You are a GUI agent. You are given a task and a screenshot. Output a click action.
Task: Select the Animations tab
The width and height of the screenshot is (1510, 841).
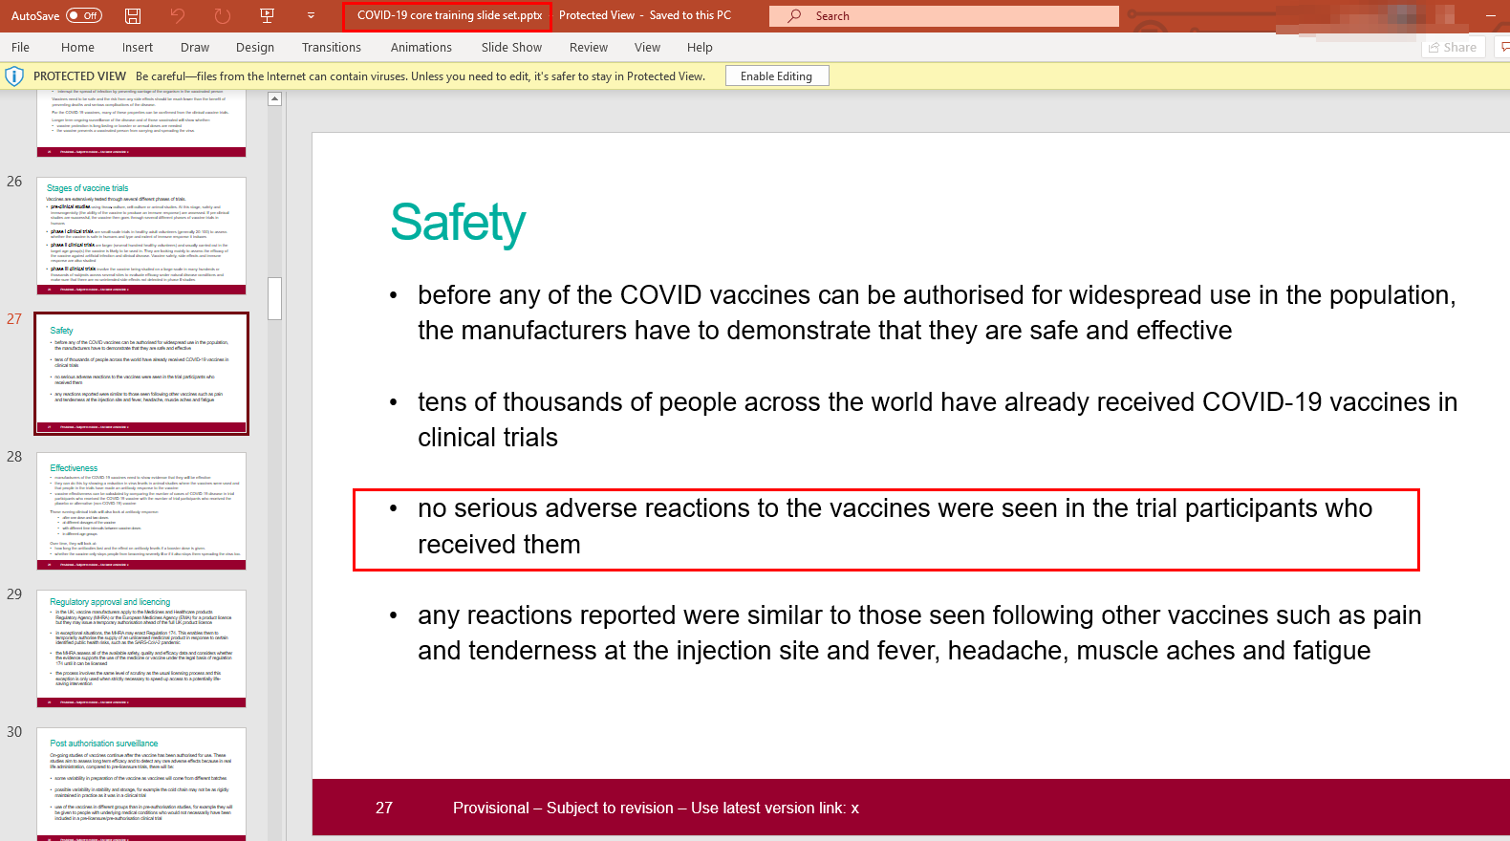pyautogui.click(x=421, y=47)
